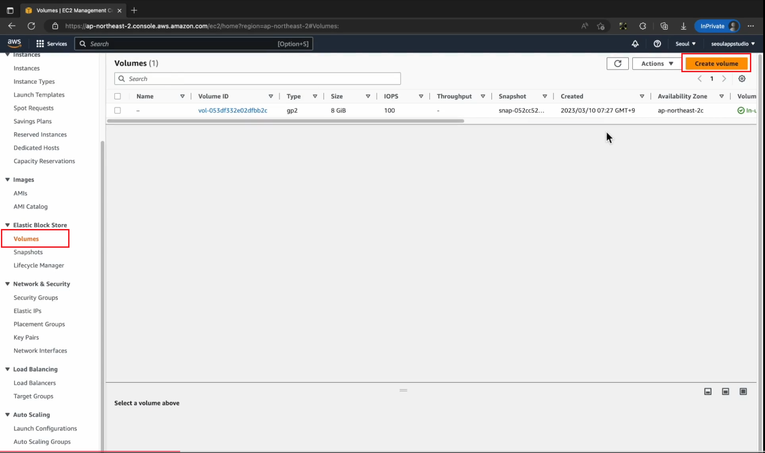
Task: Reload the browser page
Action: coord(31,26)
